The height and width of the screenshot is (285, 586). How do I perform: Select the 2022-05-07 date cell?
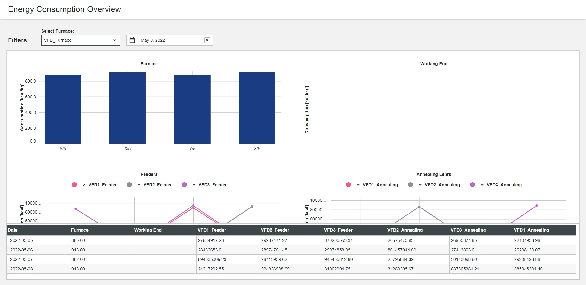pos(38,259)
